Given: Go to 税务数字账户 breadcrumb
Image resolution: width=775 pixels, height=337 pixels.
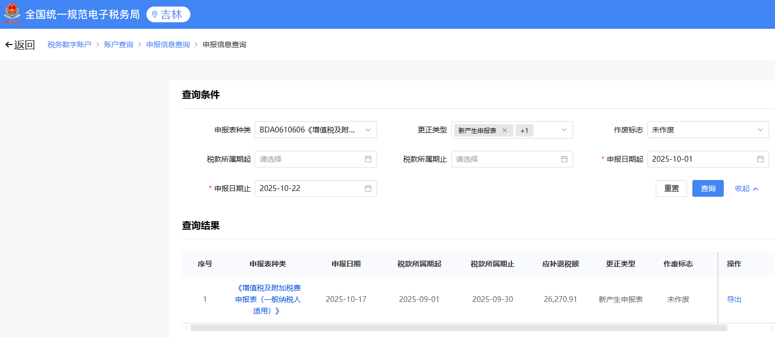Looking at the screenshot, I should pyautogui.click(x=70, y=45).
